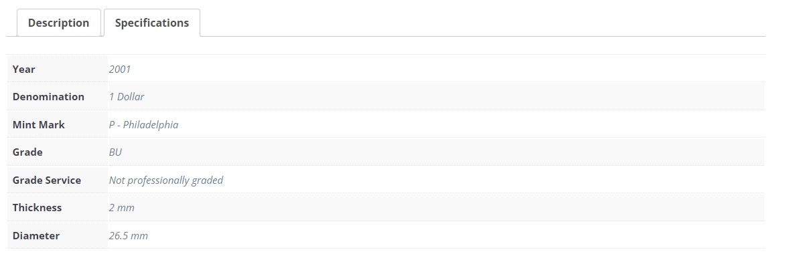Select the 1 Dollar value
Viewport: 789px width, 262px height.
(x=127, y=96)
